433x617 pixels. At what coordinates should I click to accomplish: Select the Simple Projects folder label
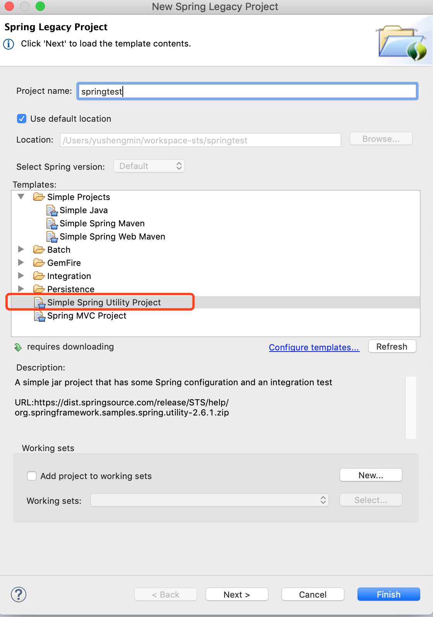[x=79, y=197]
